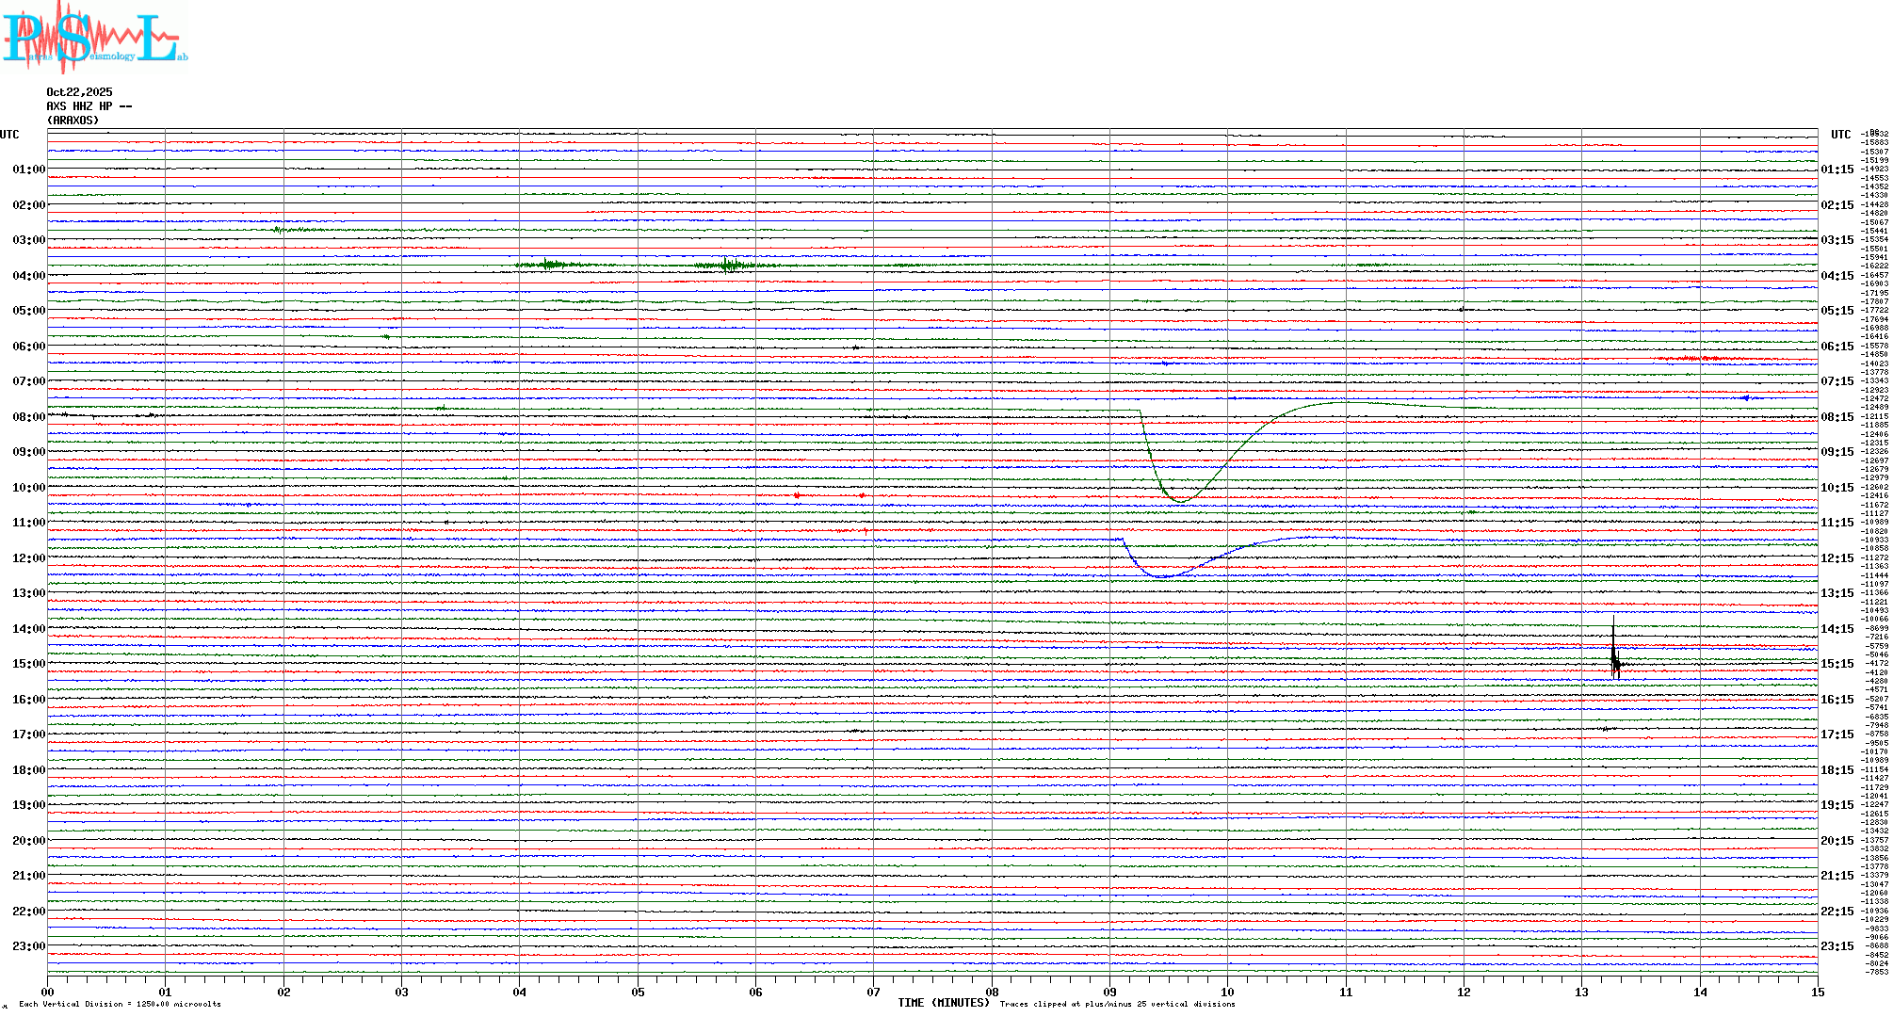The height and width of the screenshot is (1017, 1893).
Task: Click the 12:15 label on right axis
Action: [x=1836, y=558]
